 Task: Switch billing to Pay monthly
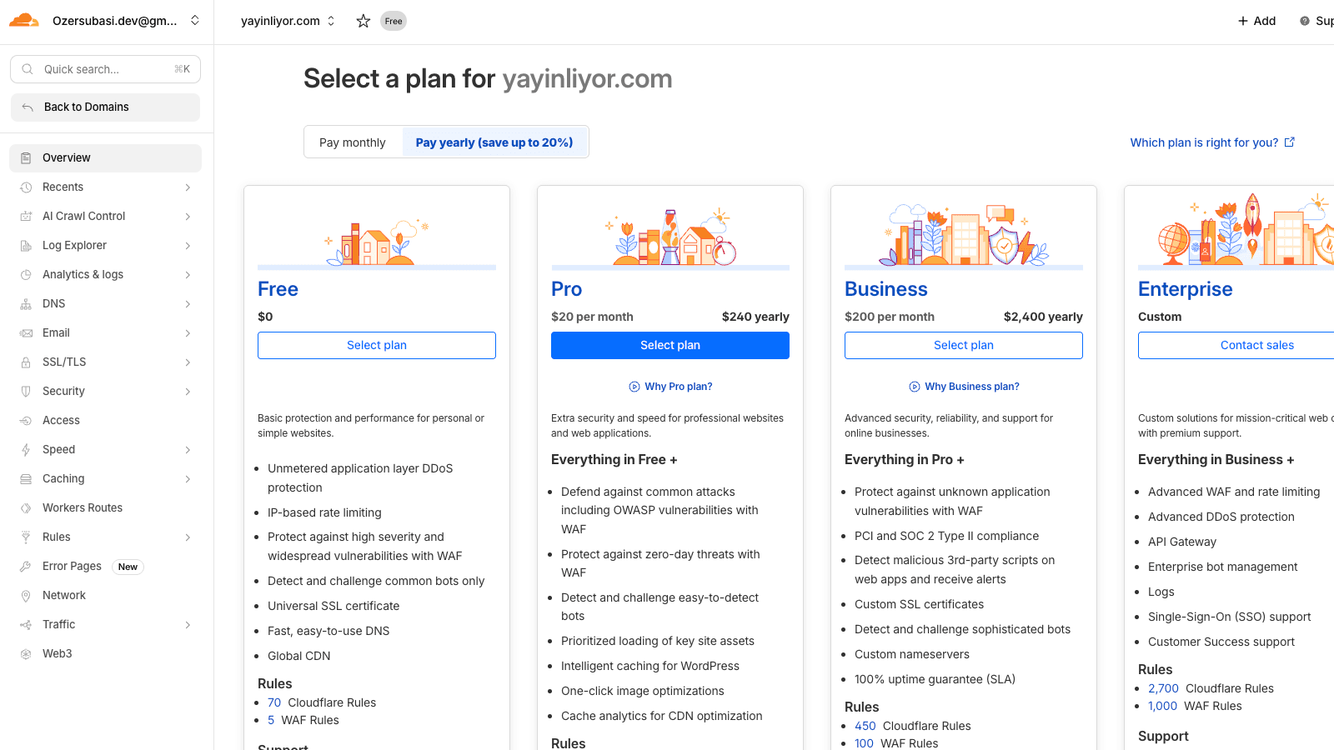[353, 142]
